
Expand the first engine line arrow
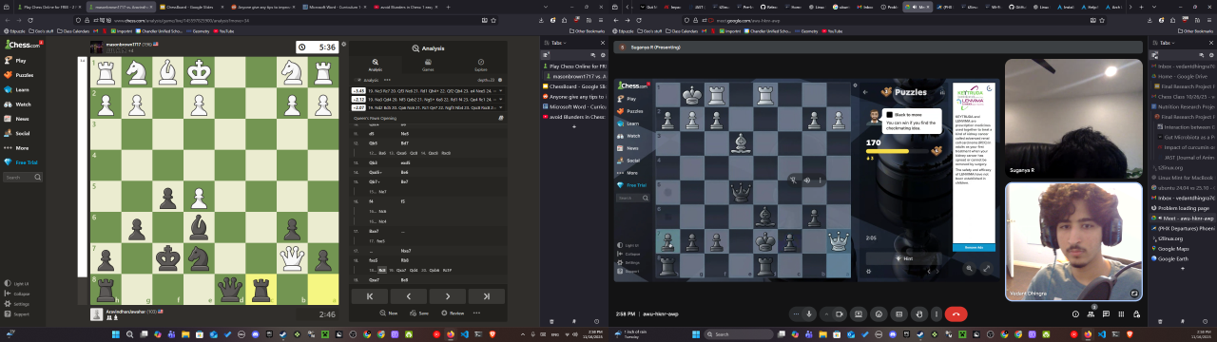point(500,90)
